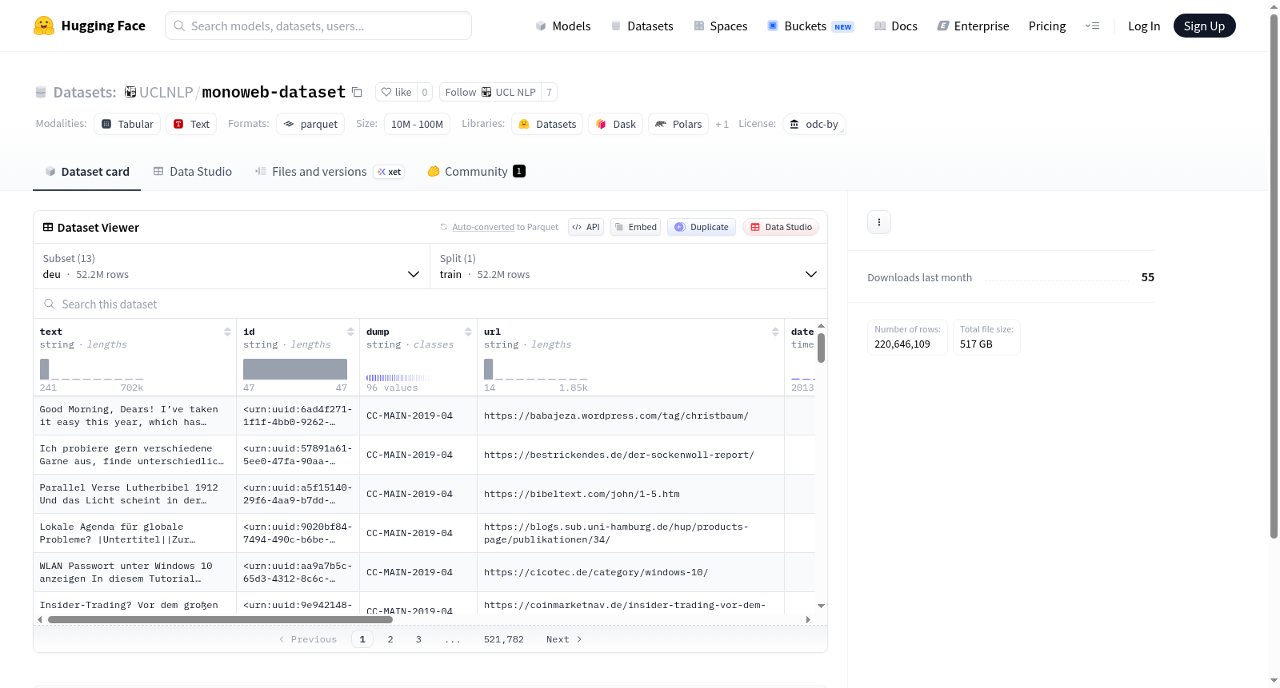
Task: Click the Log In link
Action: tap(1144, 26)
